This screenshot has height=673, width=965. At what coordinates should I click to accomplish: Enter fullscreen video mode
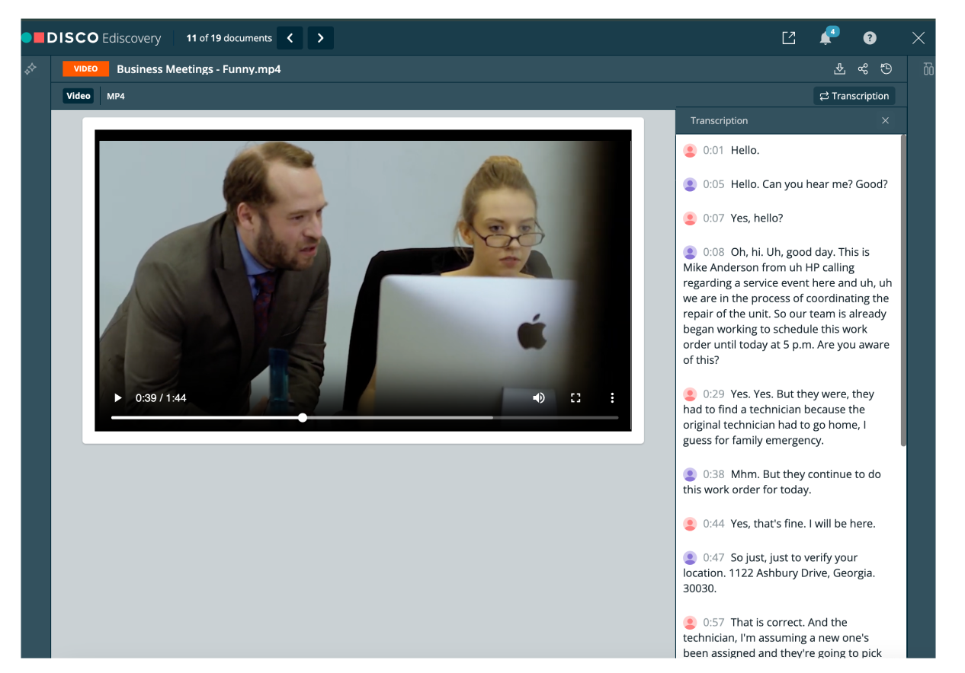(x=575, y=397)
